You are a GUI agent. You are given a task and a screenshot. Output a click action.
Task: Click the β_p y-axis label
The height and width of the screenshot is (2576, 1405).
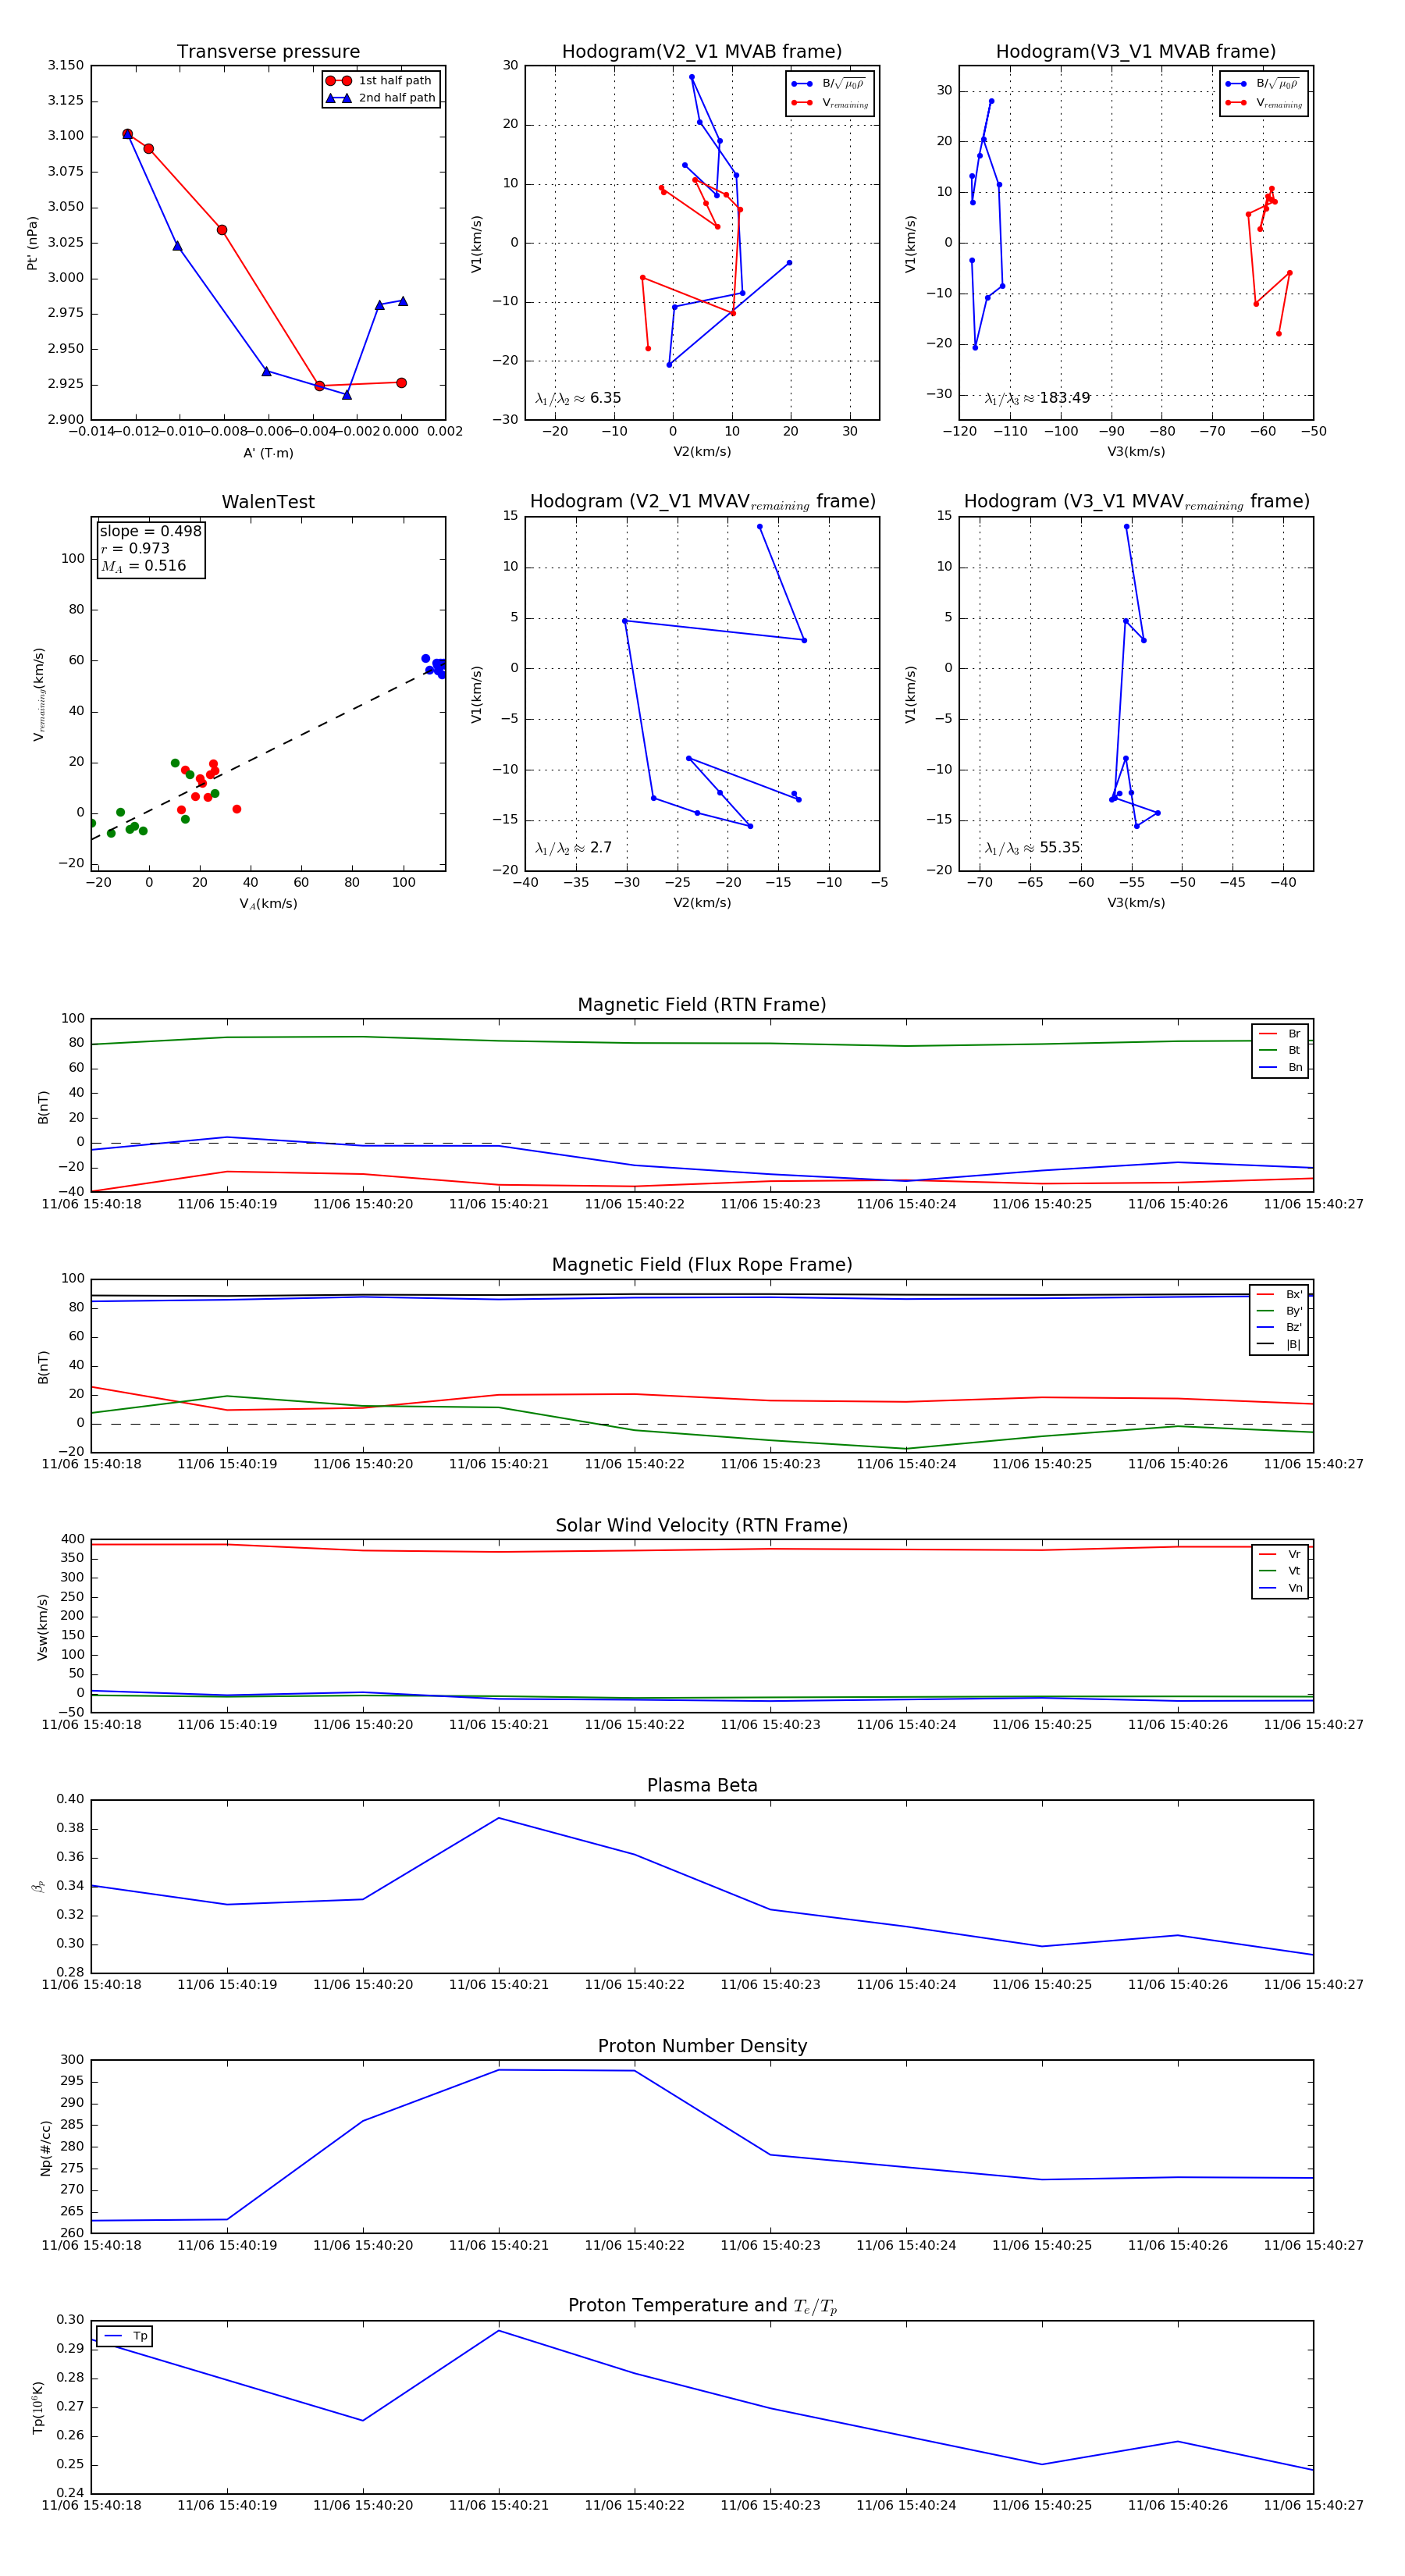pyautogui.click(x=38, y=1886)
